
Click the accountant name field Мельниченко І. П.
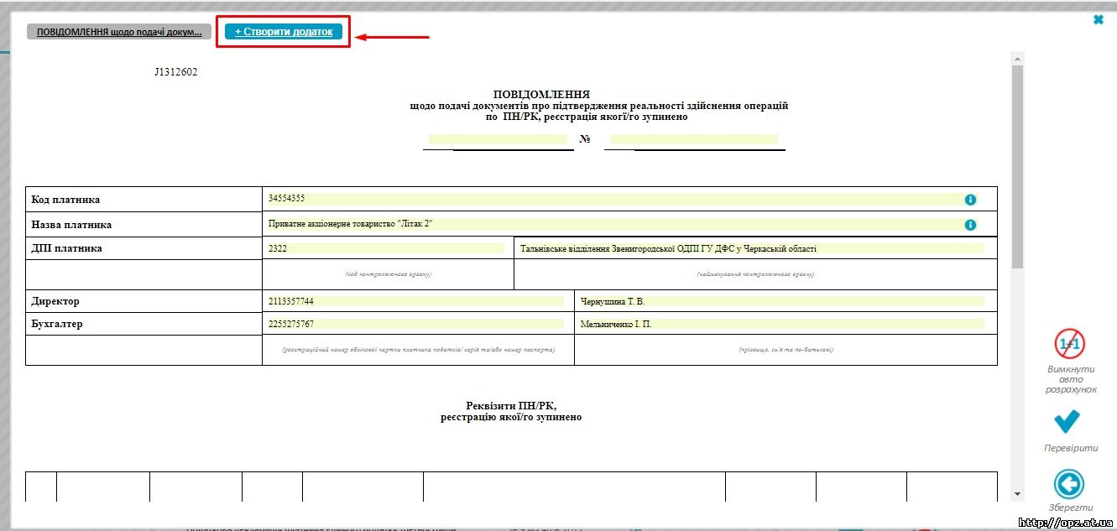point(781,324)
